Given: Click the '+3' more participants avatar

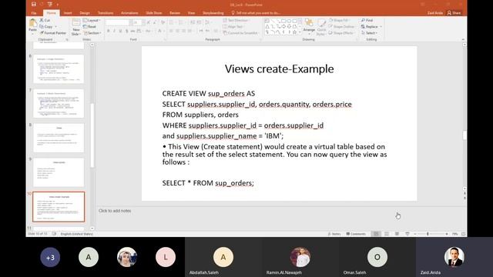Looking at the screenshot, I should tap(50, 257).
